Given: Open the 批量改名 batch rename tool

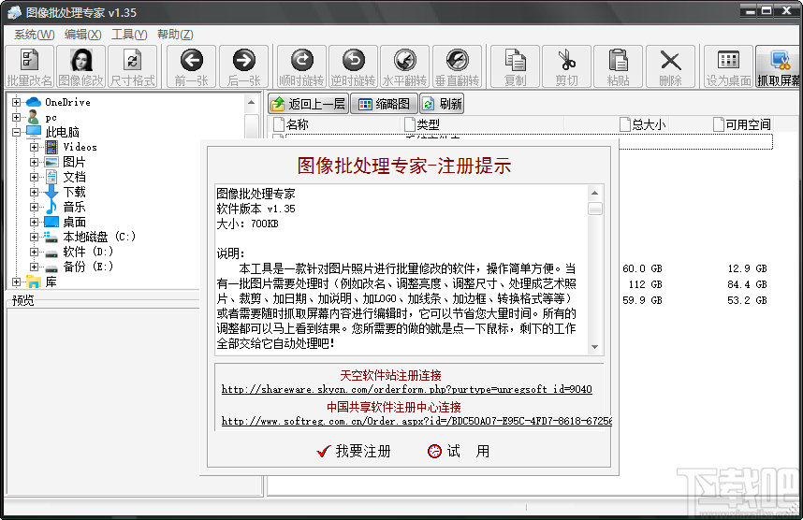Looking at the screenshot, I should (29, 66).
